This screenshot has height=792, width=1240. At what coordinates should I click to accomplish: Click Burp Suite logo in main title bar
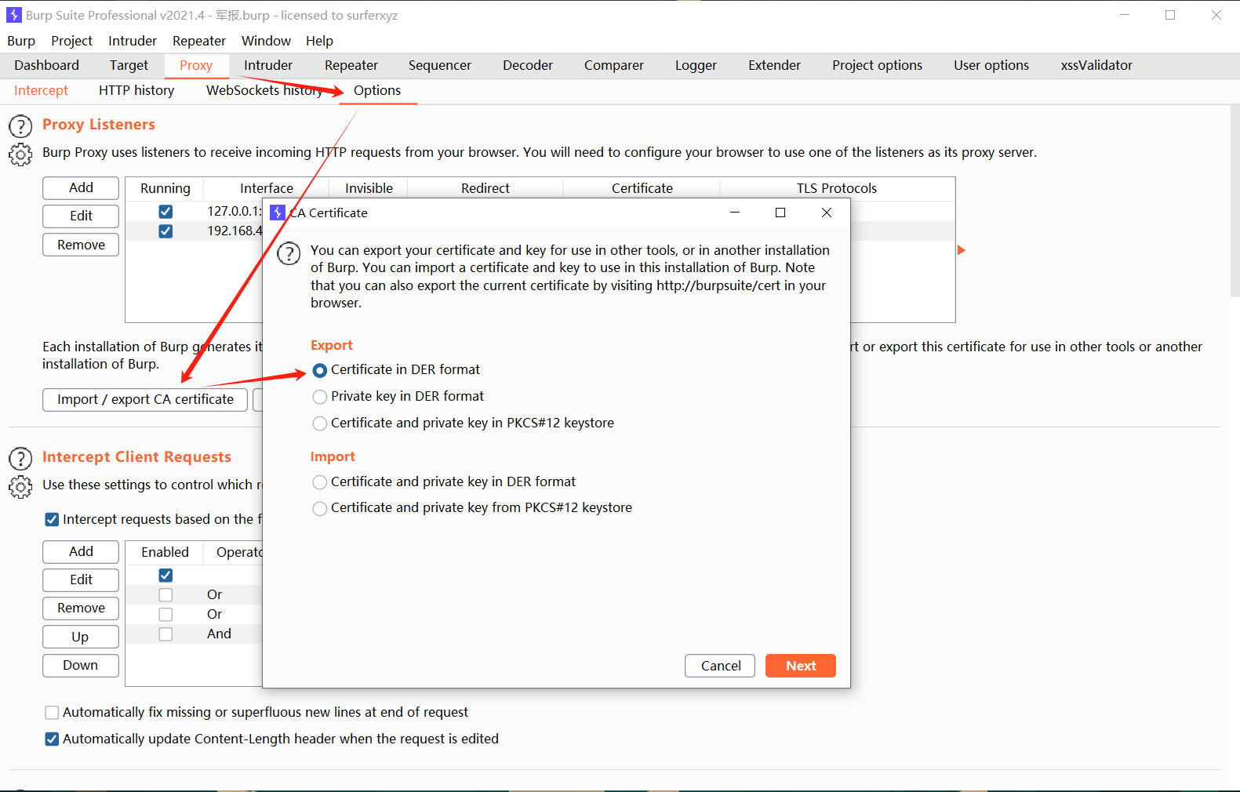coord(13,15)
